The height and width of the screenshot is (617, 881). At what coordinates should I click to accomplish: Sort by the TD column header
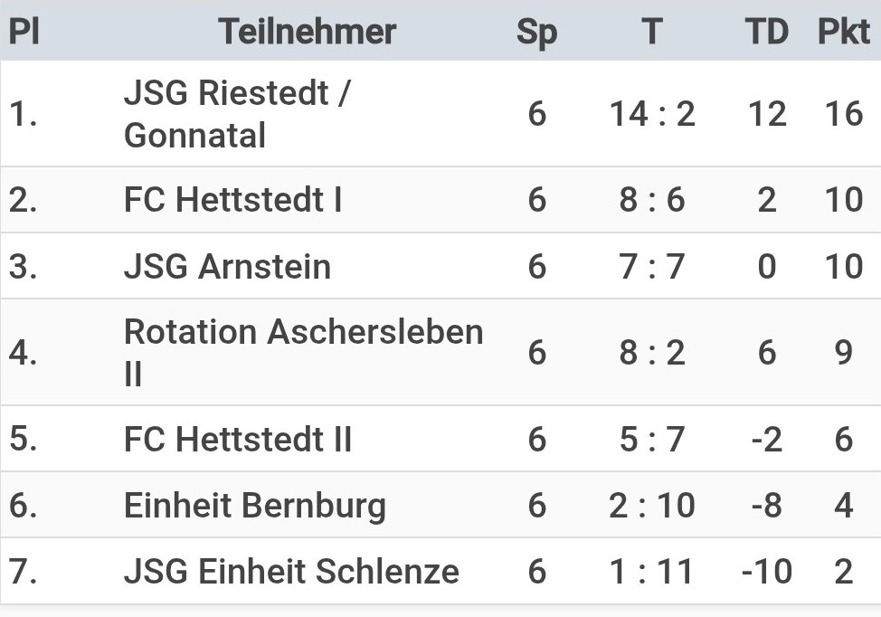point(766,32)
